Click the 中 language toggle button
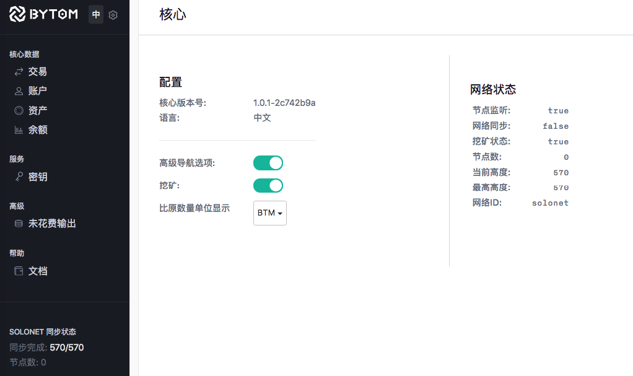This screenshot has height=376, width=633. click(x=96, y=14)
